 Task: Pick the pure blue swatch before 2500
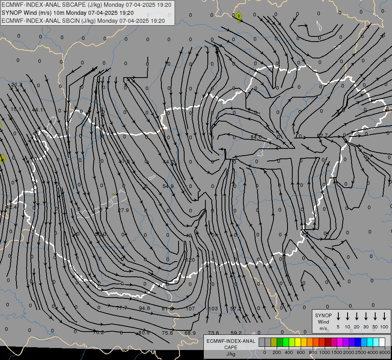(x=358, y=342)
